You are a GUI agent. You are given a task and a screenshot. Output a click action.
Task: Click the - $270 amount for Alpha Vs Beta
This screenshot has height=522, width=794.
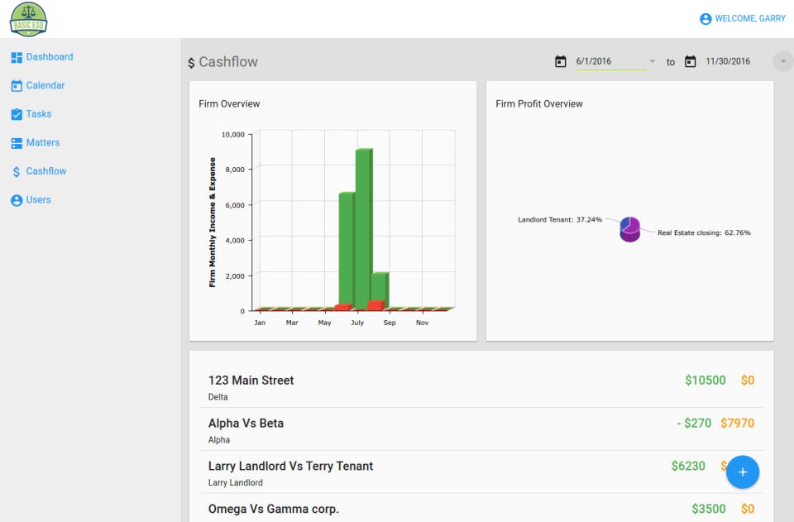click(694, 424)
